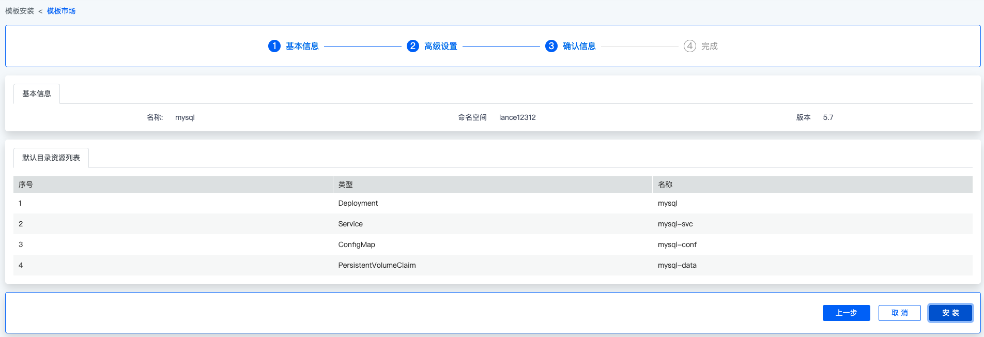Click row number 3 in 序号 column

click(21, 244)
